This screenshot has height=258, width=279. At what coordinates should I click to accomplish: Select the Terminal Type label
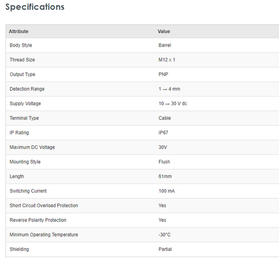24,118
